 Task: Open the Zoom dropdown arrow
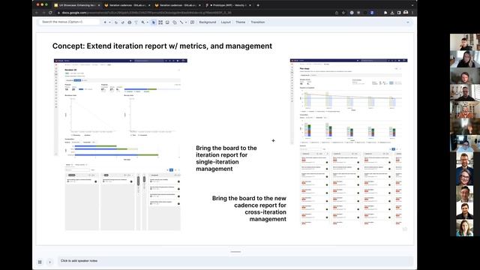click(147, 22)
